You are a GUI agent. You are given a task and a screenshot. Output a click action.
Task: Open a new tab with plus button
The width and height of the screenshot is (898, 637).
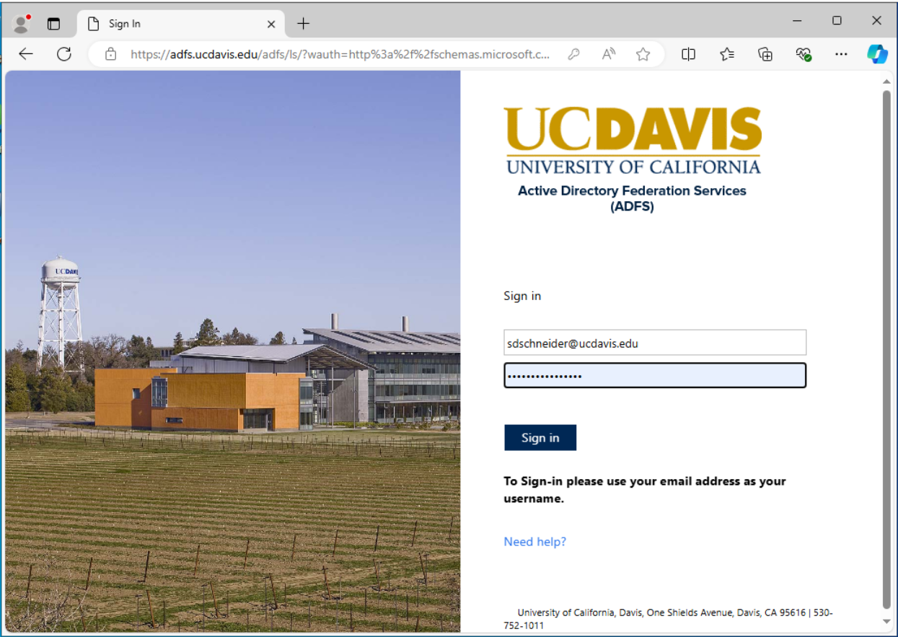coord(303,24)
